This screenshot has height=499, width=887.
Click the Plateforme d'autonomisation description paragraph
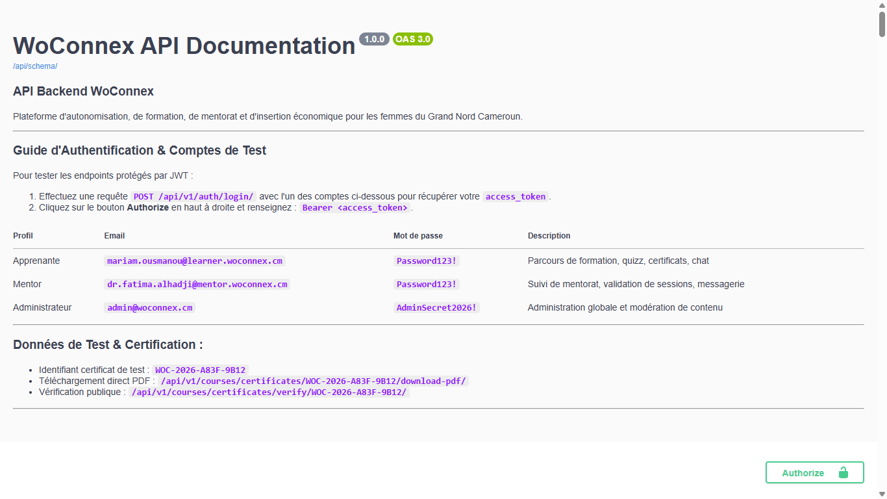[268, 117]
